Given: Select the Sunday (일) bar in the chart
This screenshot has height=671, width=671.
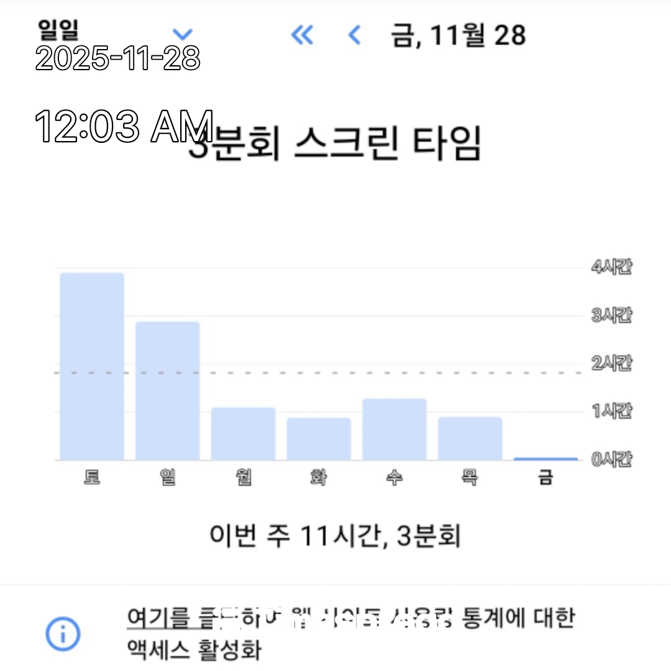Looking at the screenshot, I should click(168, 391).
